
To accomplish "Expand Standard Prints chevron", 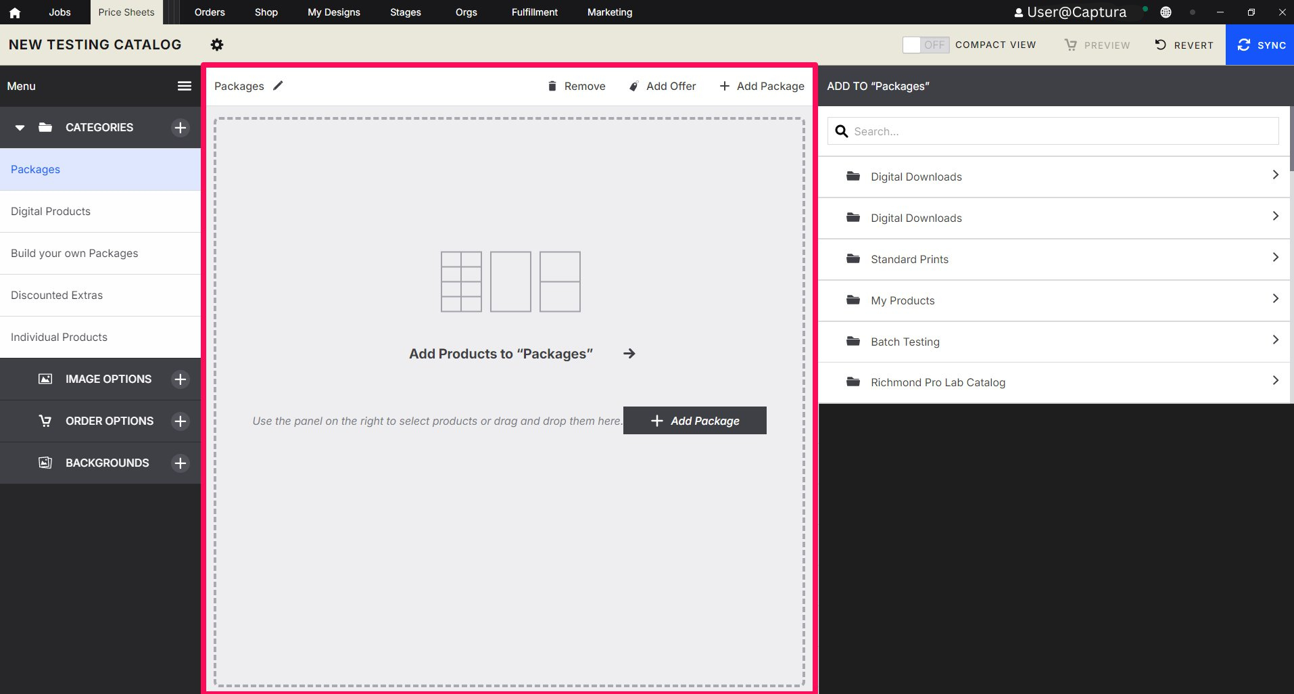I will [x=1275, y=258].
